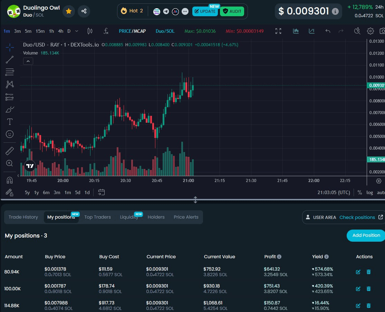Open the Solana explorer icon link

pyautogui.click(x=157, y=11)
